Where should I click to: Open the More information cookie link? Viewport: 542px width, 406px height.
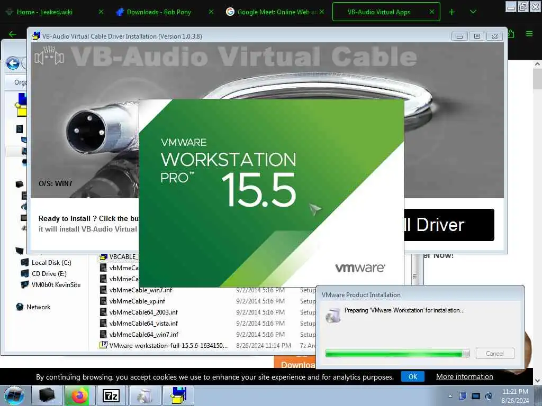[465, 376]
